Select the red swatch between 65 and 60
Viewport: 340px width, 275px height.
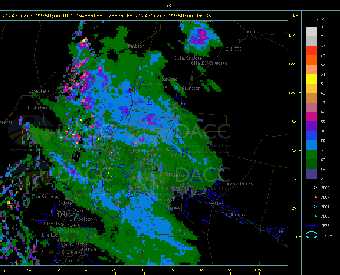click(x=311, y=51)
